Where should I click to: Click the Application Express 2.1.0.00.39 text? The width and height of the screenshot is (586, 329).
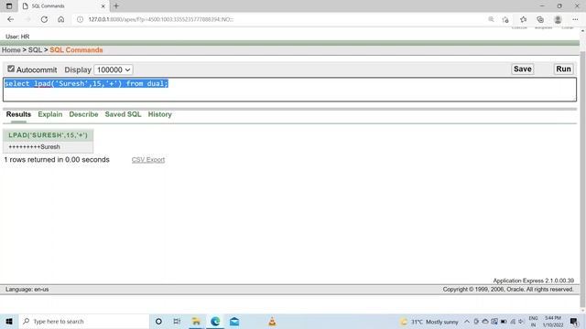point(533,281)
